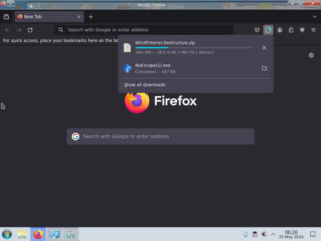This screenshot has height=241, width=321.
Task: Open the Extensions puzzle icon
Action: tap(291, 30)
